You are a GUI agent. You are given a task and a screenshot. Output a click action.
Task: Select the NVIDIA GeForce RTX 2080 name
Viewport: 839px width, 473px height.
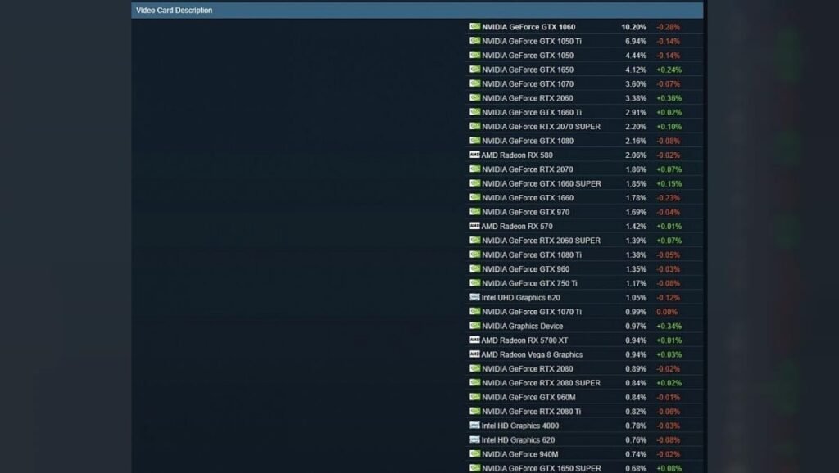click(527, 369)
